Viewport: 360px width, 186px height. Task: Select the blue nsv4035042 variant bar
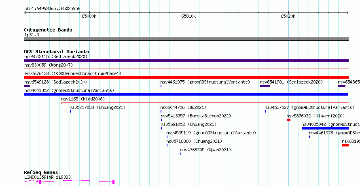point(325,128)
